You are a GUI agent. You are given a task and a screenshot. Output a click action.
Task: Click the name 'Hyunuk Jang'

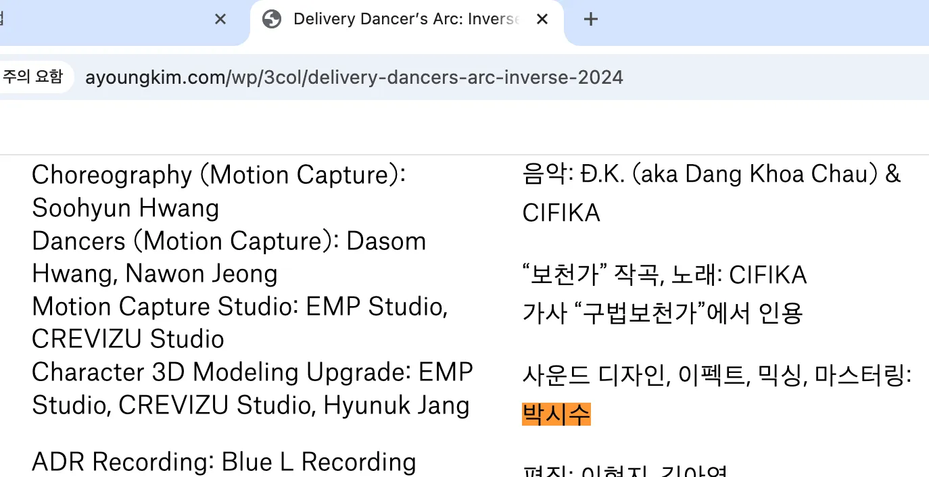tap(397, 405)
